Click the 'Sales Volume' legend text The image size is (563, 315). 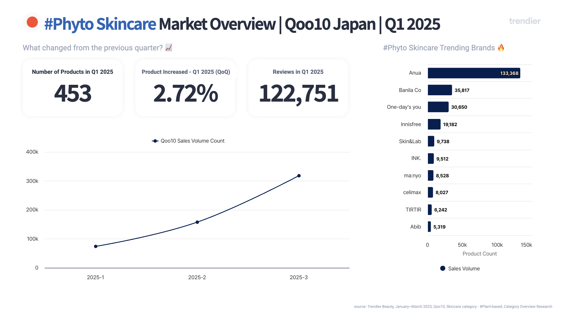click(464, 268)
